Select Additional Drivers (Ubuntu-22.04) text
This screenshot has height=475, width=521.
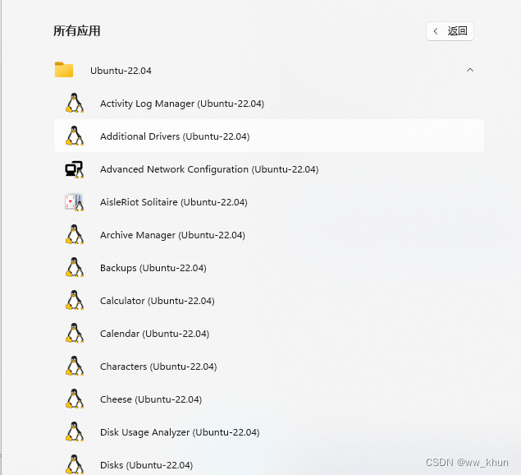pyautogui.click(x=175, y=136)
